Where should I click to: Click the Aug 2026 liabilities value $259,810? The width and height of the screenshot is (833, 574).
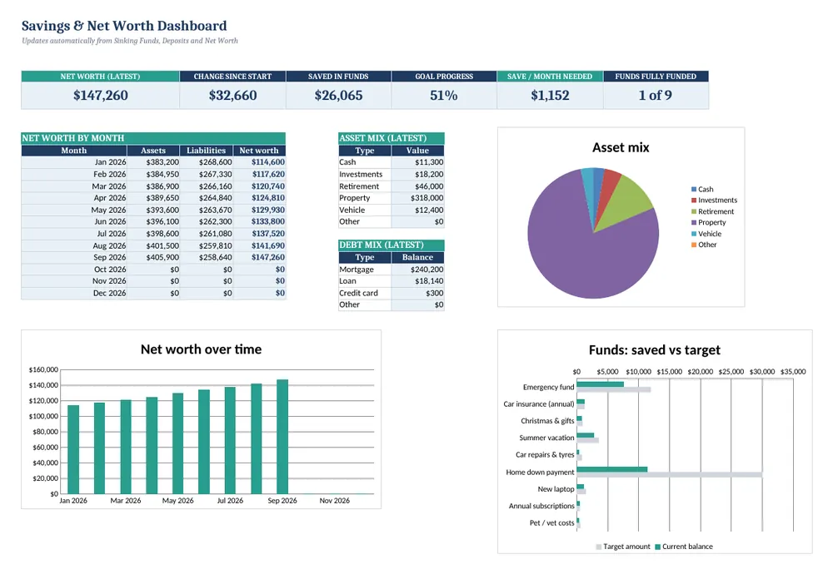click(x=206, y=245)
